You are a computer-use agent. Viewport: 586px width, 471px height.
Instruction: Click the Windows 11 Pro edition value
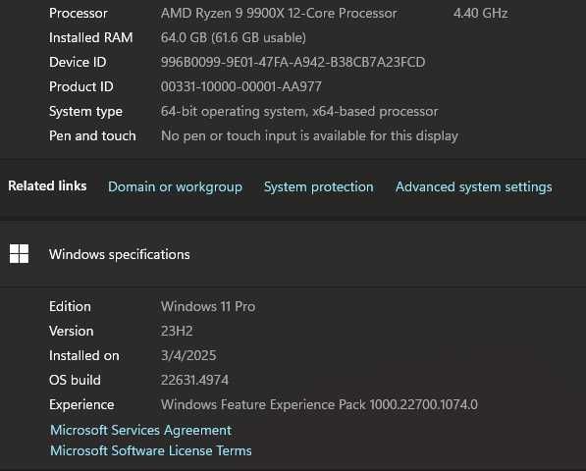pos(208,307)
